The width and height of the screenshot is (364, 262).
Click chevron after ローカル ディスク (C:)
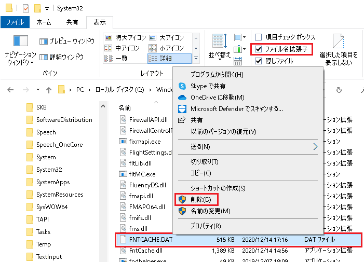[150, 90]
